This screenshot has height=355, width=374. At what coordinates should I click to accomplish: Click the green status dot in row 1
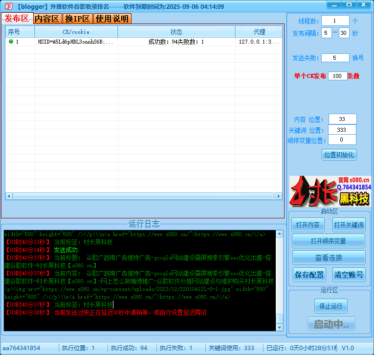pos(11,41)
